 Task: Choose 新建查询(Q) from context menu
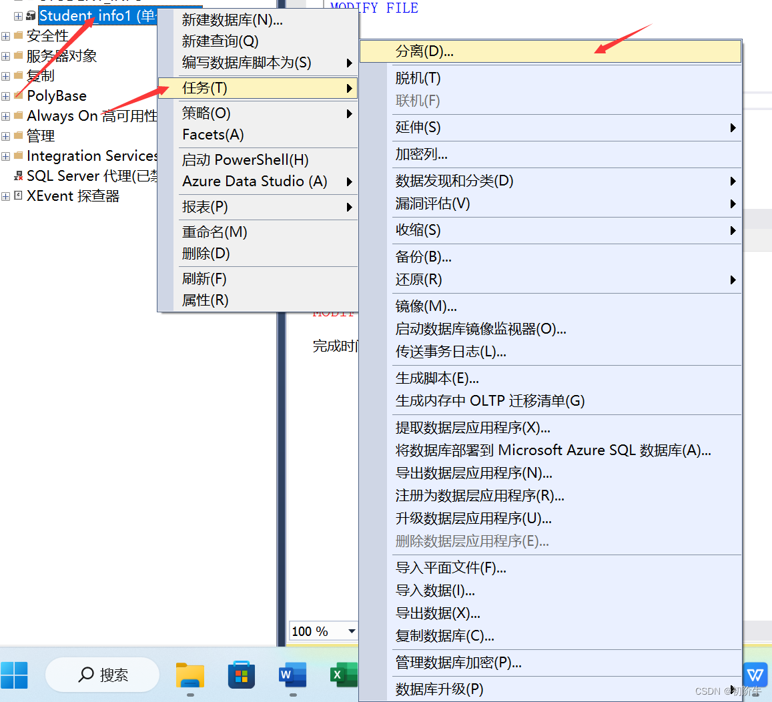pos(258,41)
